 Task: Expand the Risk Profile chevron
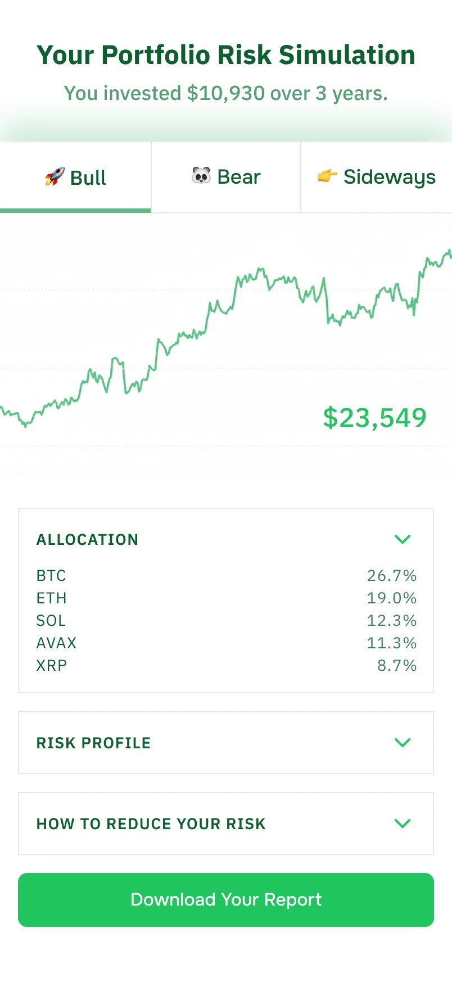[403, 743]
